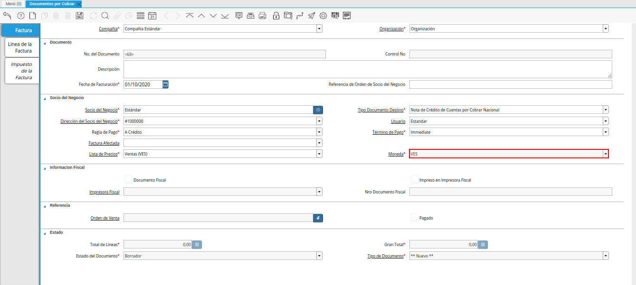Open the Moneda dropdown
The image size is (636, 285).
(605, 154)
